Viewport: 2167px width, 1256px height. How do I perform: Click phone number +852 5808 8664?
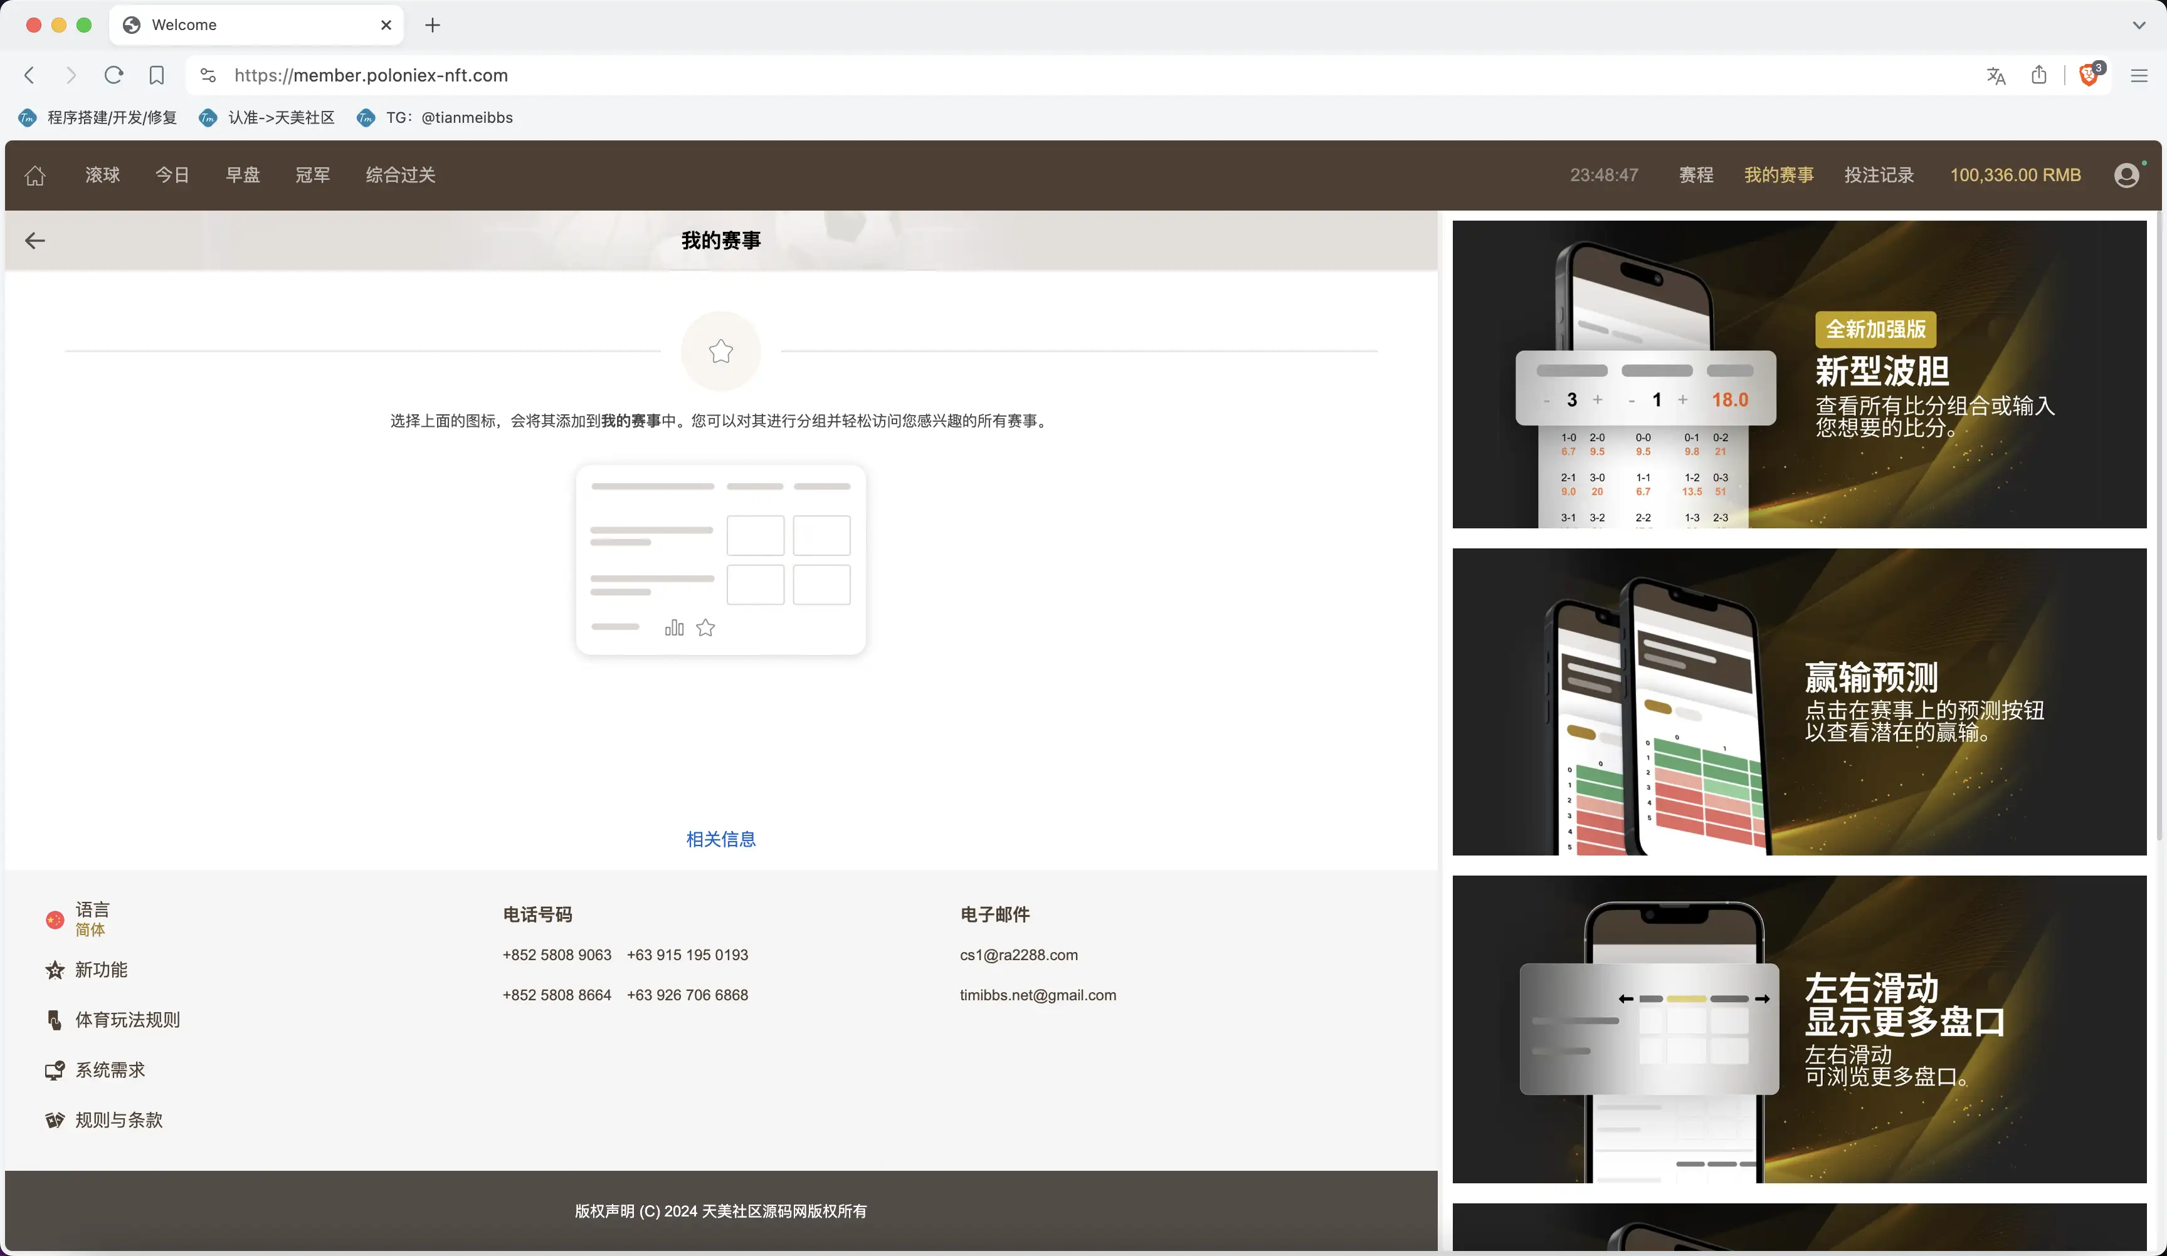coord(556,995)
